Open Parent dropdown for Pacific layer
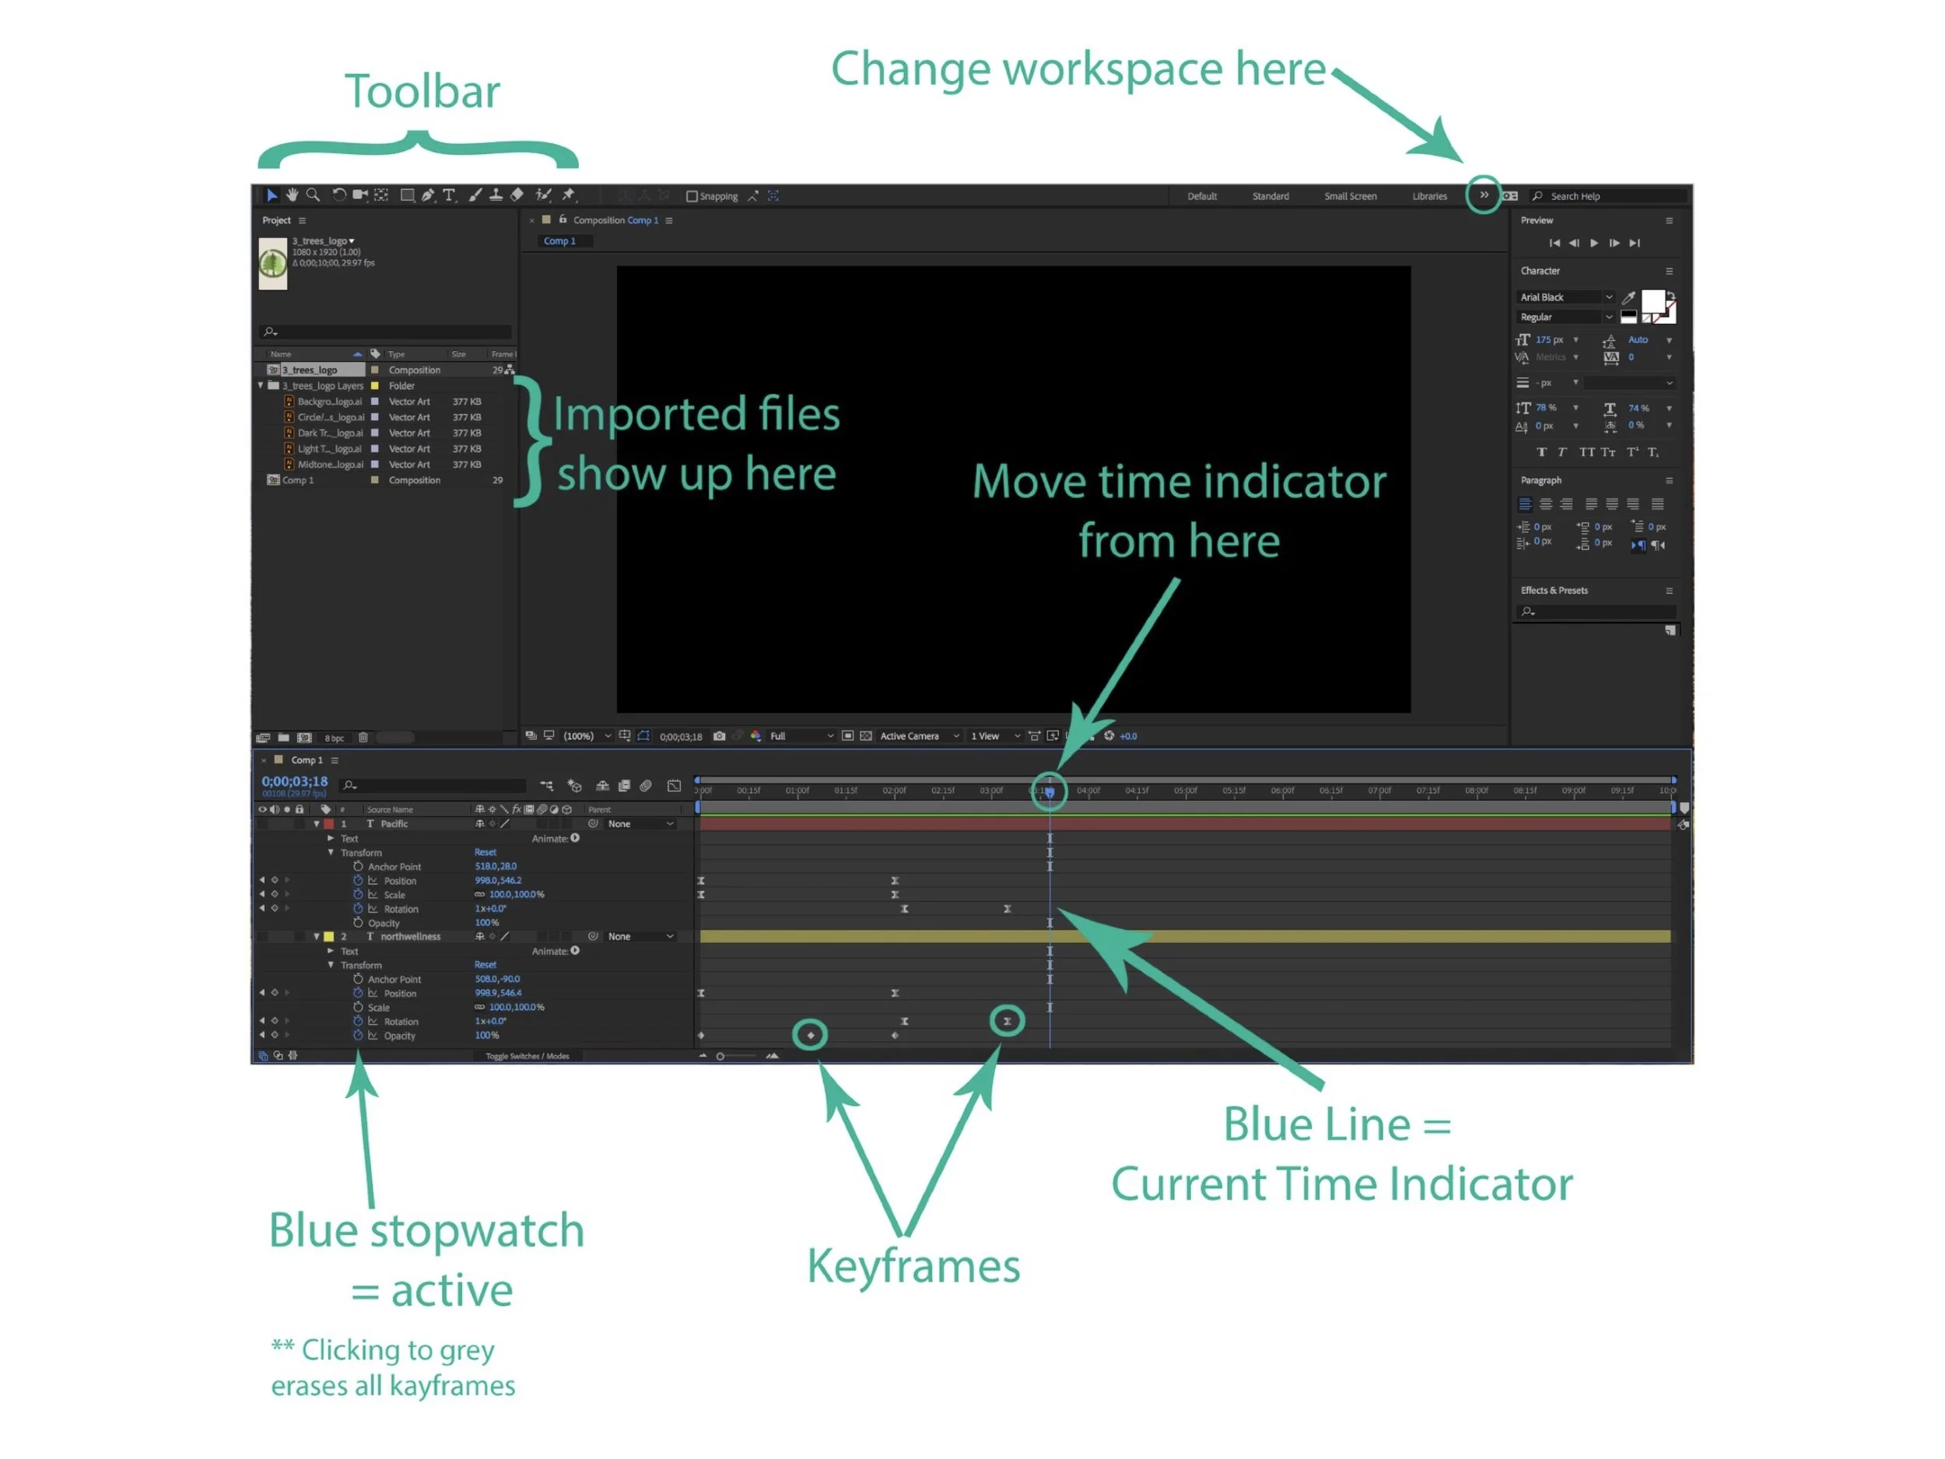This screenshot has width=1945, height=1459. click(x=641, y=824)
